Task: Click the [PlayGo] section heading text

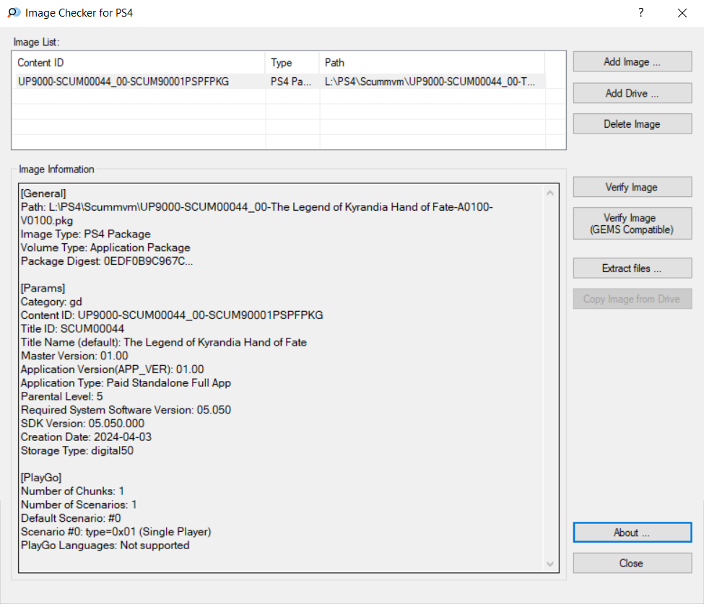Action: 41,478
